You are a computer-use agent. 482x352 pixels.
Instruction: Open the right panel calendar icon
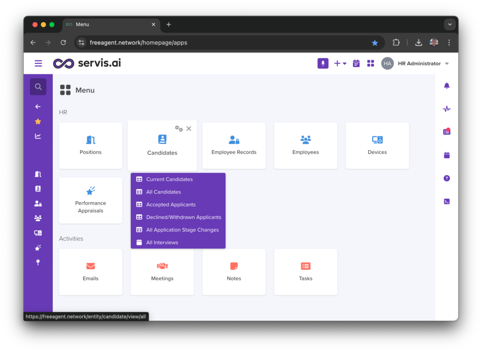[x=447, y=155]
